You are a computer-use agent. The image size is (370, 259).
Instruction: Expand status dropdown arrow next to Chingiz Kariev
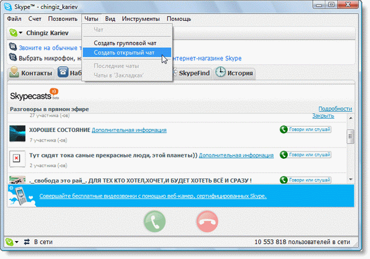point(21,33)
